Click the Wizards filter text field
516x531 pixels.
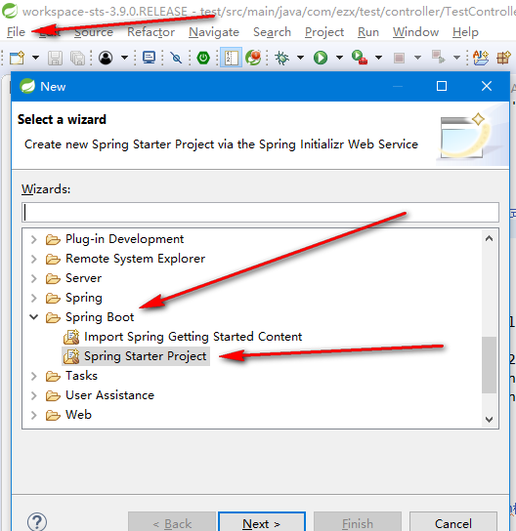(x=260, y=213)
